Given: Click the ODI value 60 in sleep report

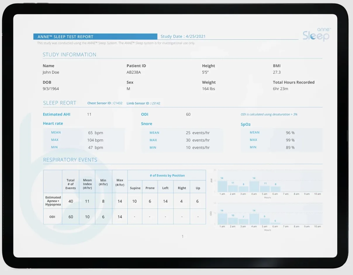Looking at the screenshot, I should (188, 114).
